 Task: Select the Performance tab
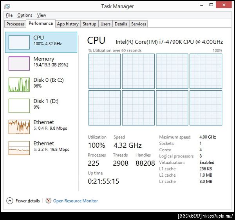(x=41, y=23)
